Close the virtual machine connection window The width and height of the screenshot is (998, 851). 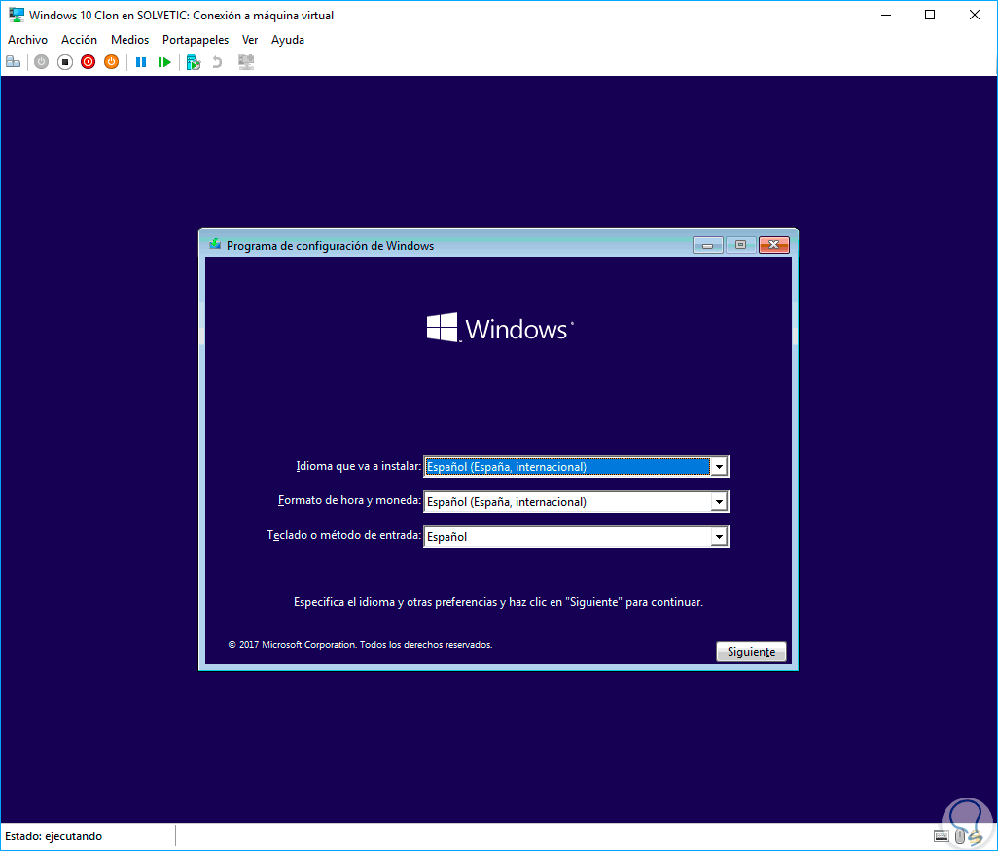point(975,15)
